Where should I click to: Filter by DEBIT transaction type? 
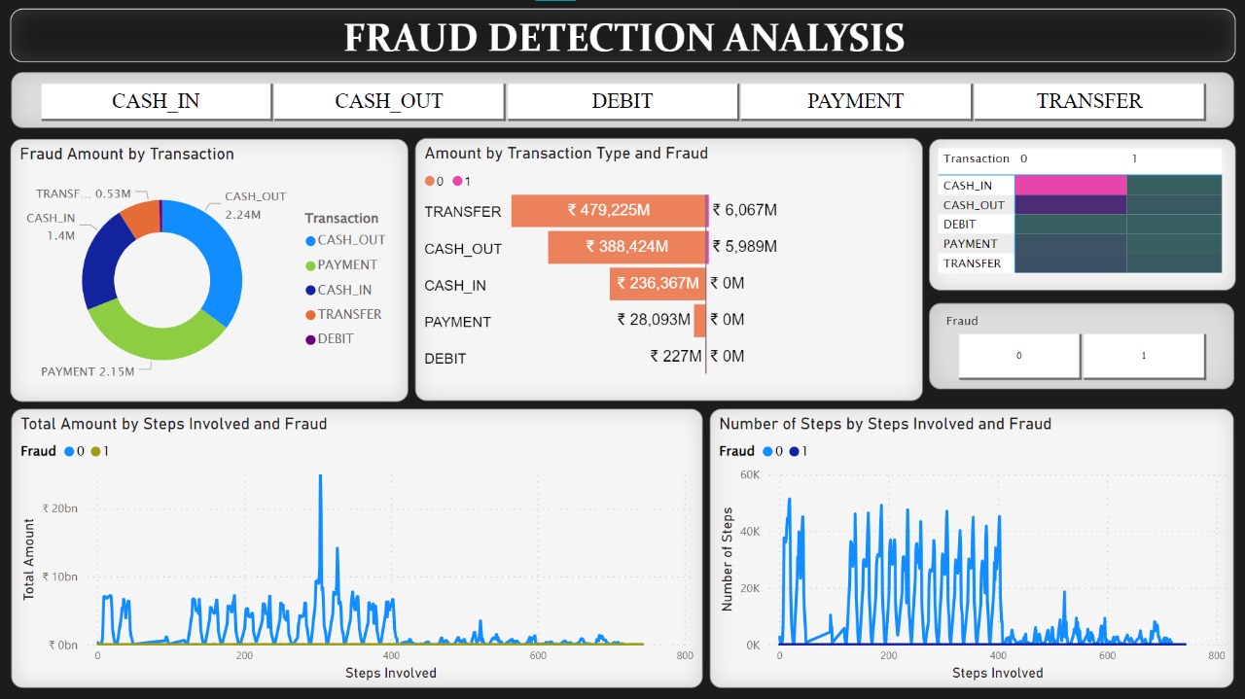(622, 101)
